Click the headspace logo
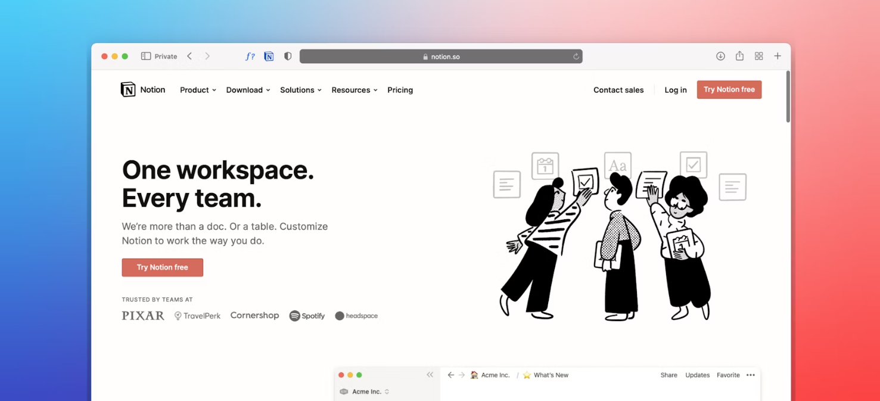The height and width of the screenshot is (401, 880). [x=356, y=316]
